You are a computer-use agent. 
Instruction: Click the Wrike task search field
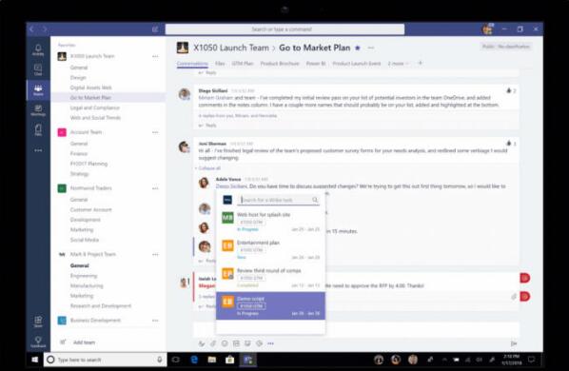[x=279, y=200]
